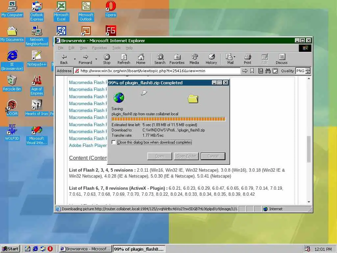The height and width of the screenshot is (253, 337).
Task: Open the Forward history dropdown arrow
Action: (96, 59)
